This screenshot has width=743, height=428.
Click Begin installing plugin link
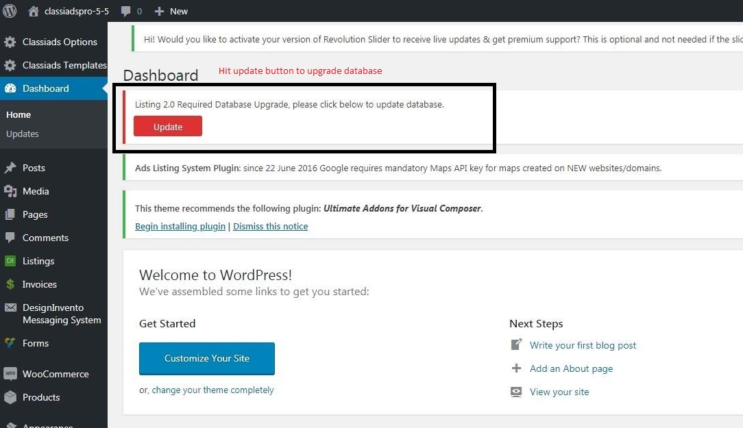180,226
